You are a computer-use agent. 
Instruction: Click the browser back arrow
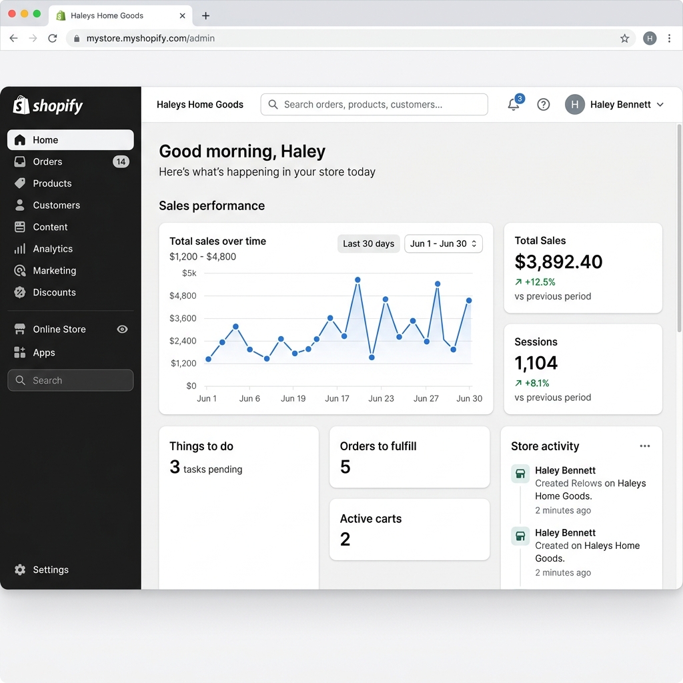(x=13, y=38)
